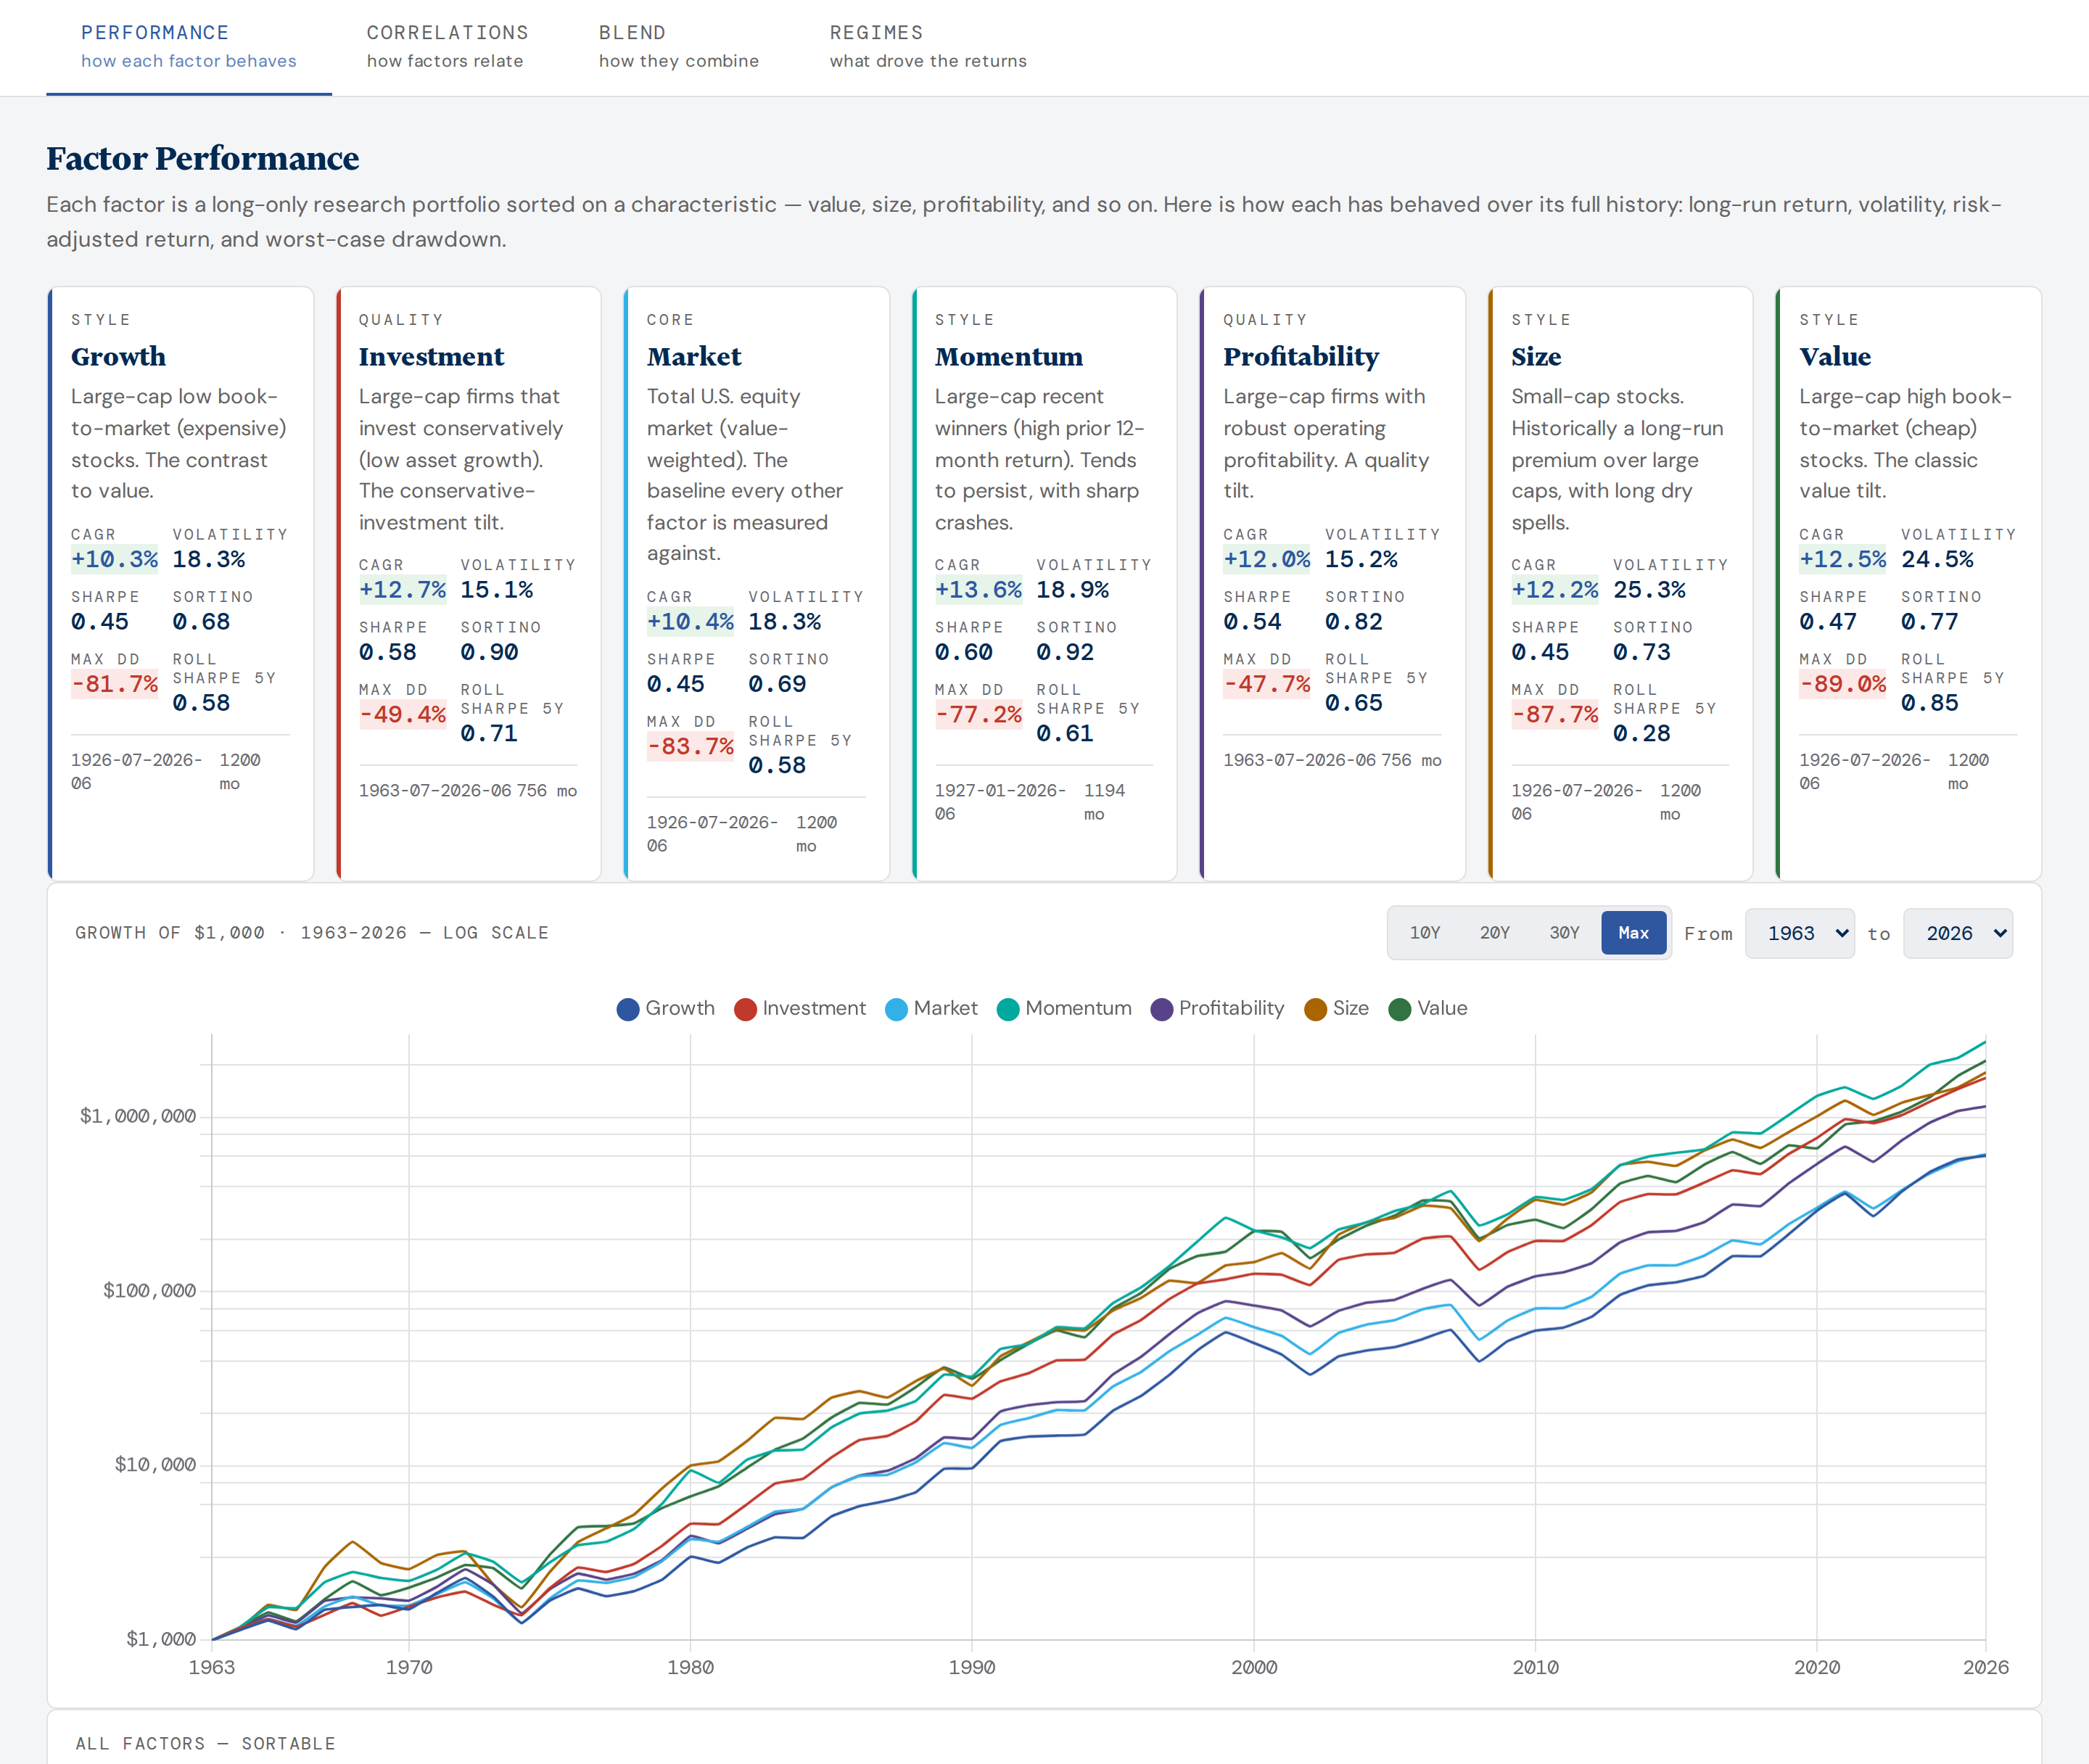The width and height of the screenshot is (2089, 1764).
Task: Click Investment max drawdown -49.4%
Action: (403, 715)
